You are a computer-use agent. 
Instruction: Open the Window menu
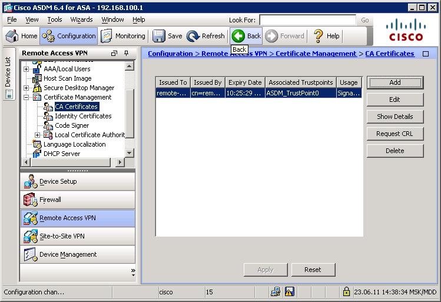112,19
